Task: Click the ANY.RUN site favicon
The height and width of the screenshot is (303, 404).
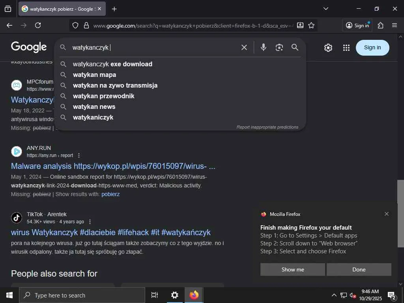Action: (x=17, y=151)
